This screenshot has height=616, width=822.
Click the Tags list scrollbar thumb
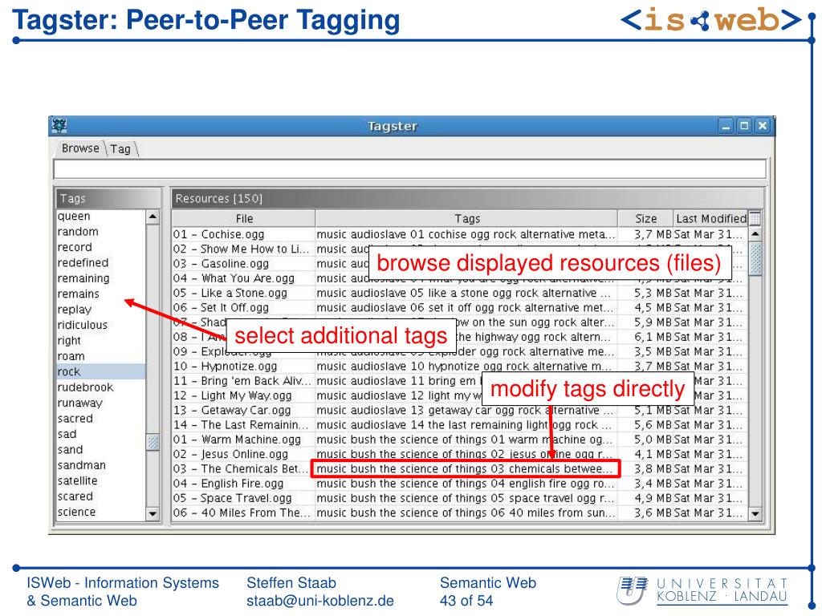click(153, 442)
